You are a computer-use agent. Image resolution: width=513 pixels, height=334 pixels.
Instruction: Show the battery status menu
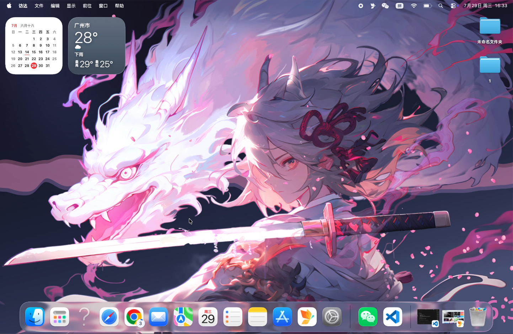point(428,6)
